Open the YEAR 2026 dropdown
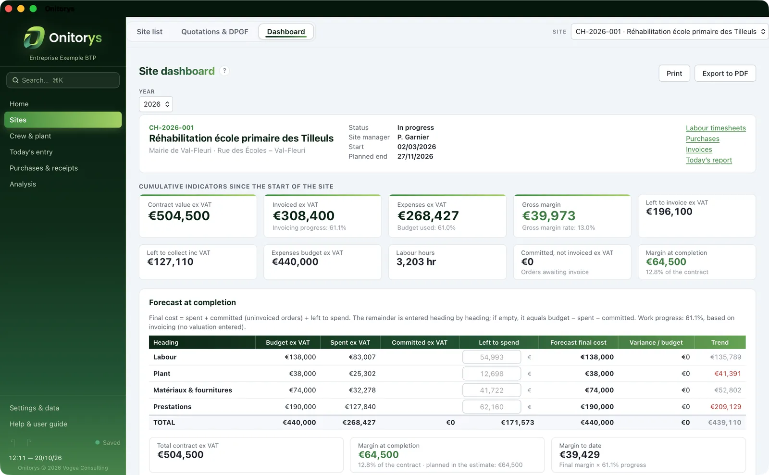Screen dimensions: 769x475 coord(156,104)
